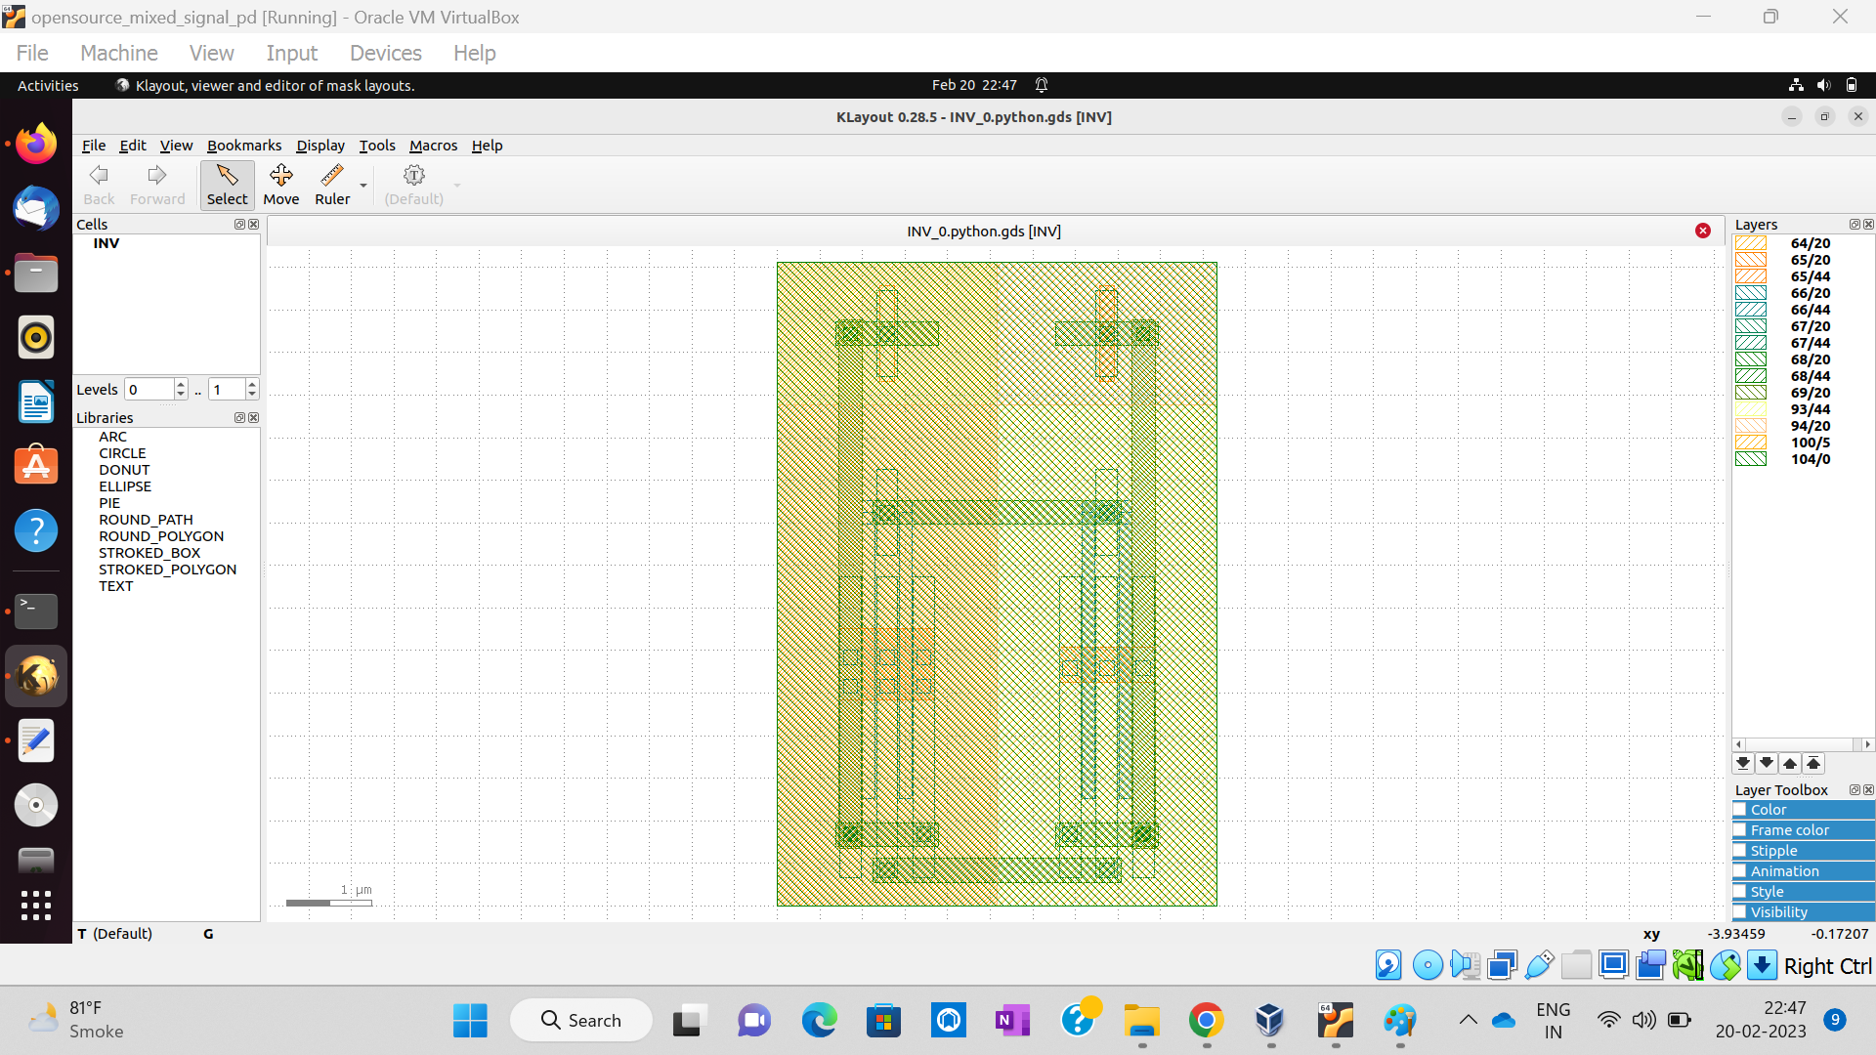Screen dimensions: 1876x1055
Task: Move selected layer down one step
Action: click(x=1767, y=763)
